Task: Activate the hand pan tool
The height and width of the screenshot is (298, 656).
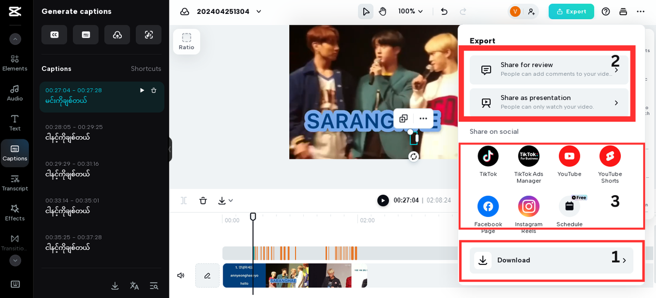Action: point(383,11)
